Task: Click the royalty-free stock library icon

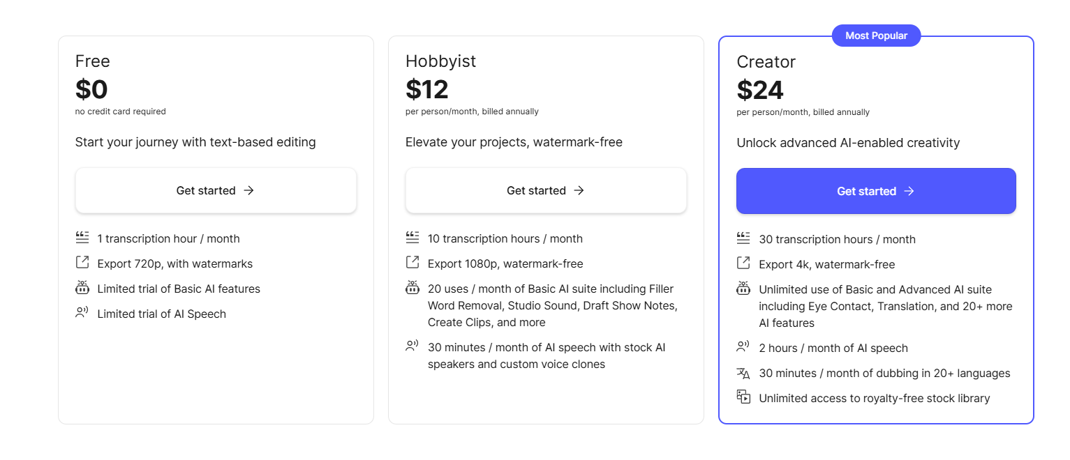Action: click(x=743, y=397)
